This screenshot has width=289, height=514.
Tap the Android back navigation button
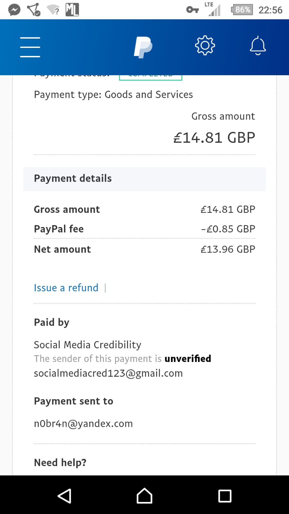(x=64, y=496)
